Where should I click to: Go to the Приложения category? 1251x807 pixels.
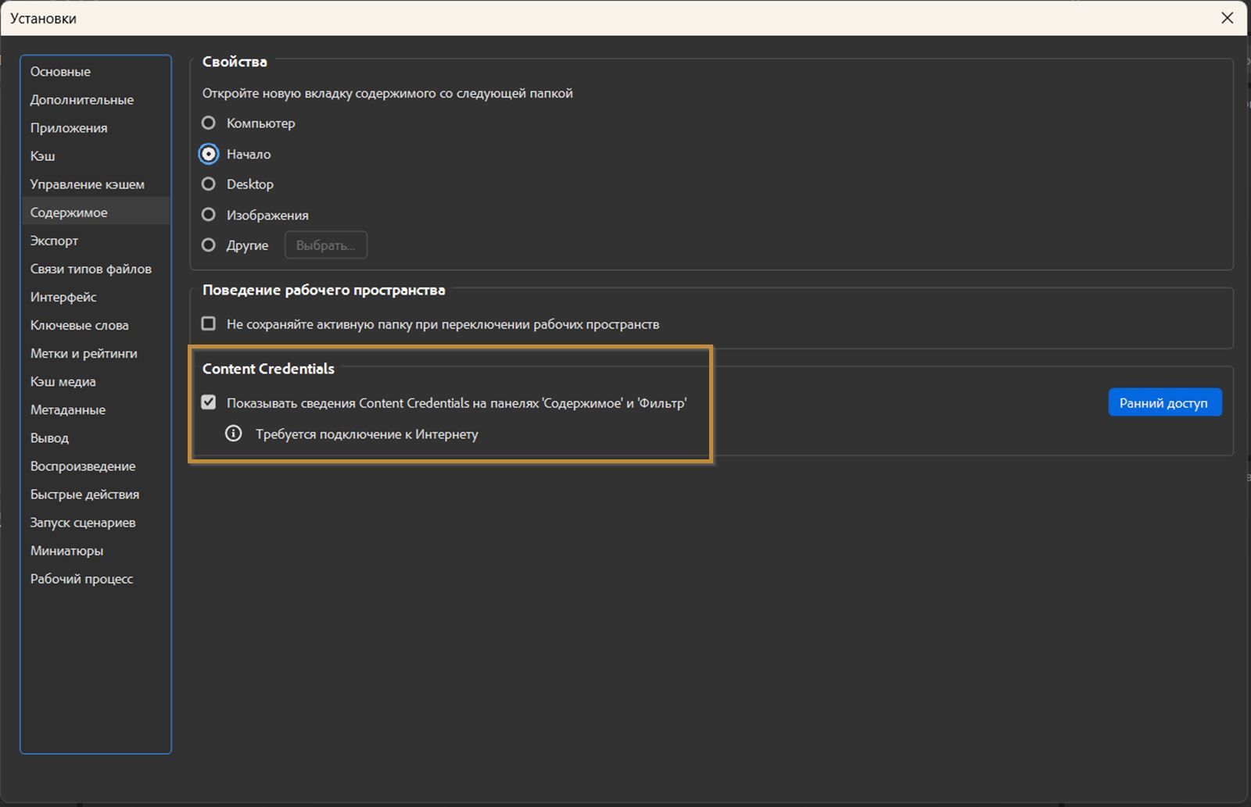pyautogui.click(x=95, y=127)
